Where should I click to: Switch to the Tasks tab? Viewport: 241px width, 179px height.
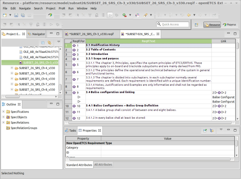(x=71, y=131)
